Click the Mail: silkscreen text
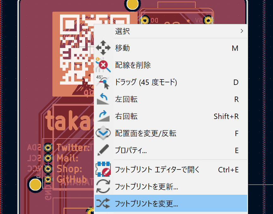 tap(68, 158)
